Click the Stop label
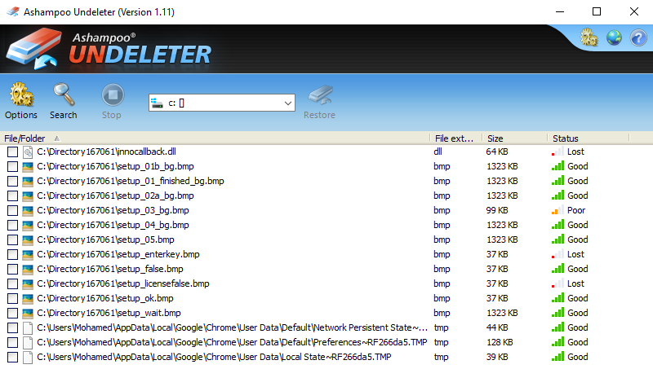653x391 pixels. pyautogui.click(x=112, y=115)
